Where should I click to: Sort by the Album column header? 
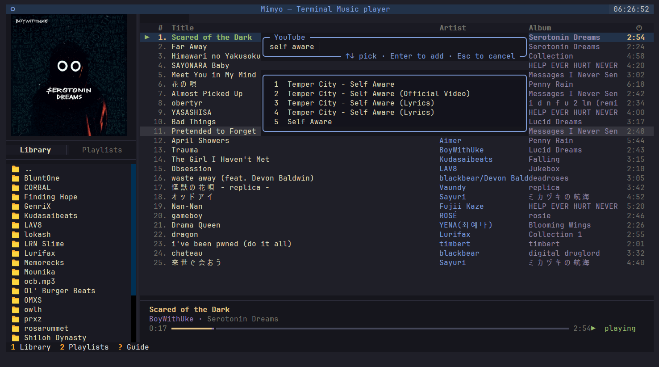(540, 28)
